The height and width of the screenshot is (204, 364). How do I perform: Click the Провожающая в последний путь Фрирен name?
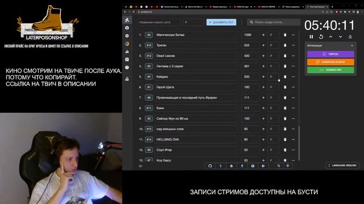(x=187, y=97)
